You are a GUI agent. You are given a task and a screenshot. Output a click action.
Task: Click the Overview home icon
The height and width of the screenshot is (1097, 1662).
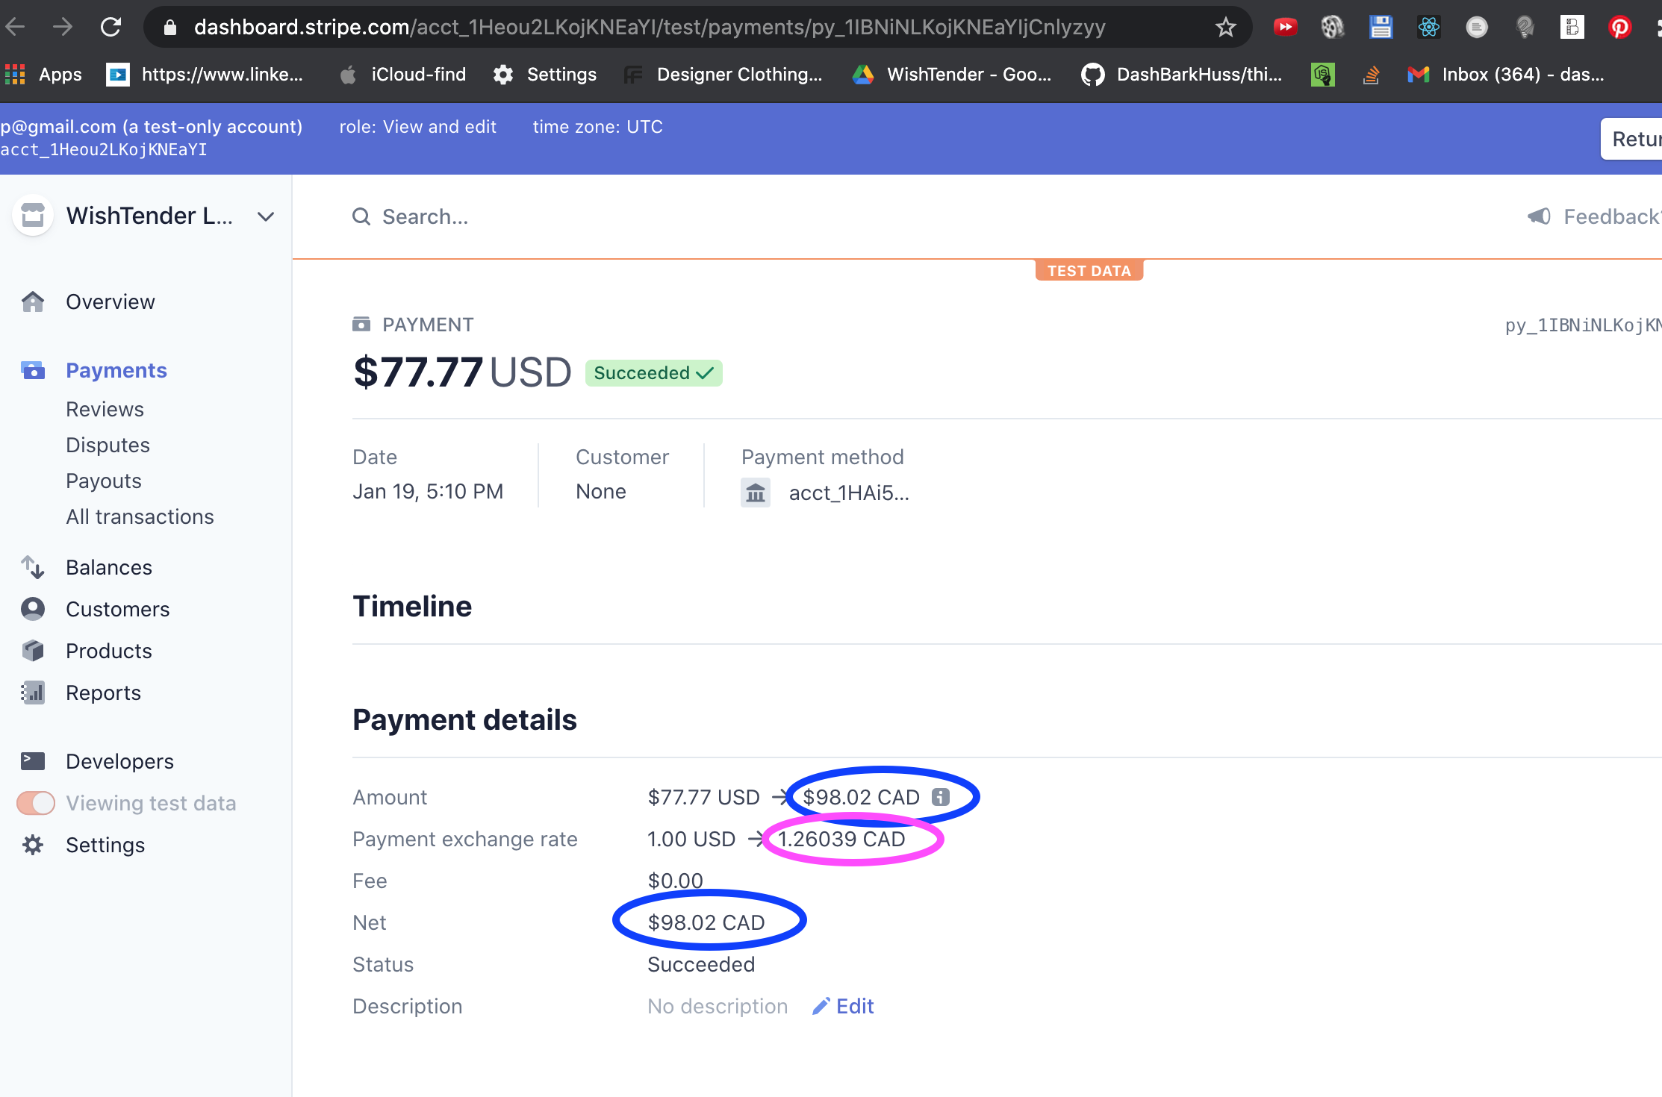33,301
